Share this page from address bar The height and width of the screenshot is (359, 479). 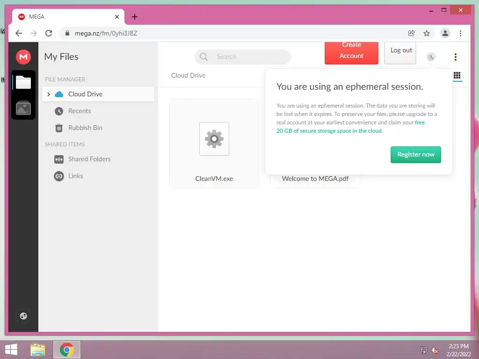click(412, 33)
